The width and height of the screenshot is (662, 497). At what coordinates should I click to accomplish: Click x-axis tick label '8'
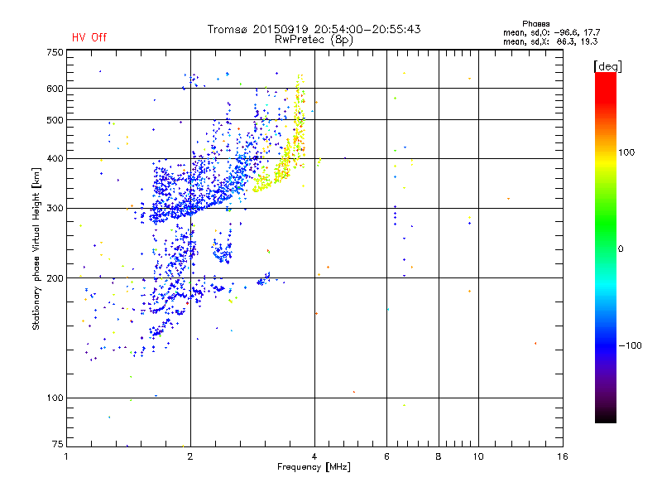439,456
